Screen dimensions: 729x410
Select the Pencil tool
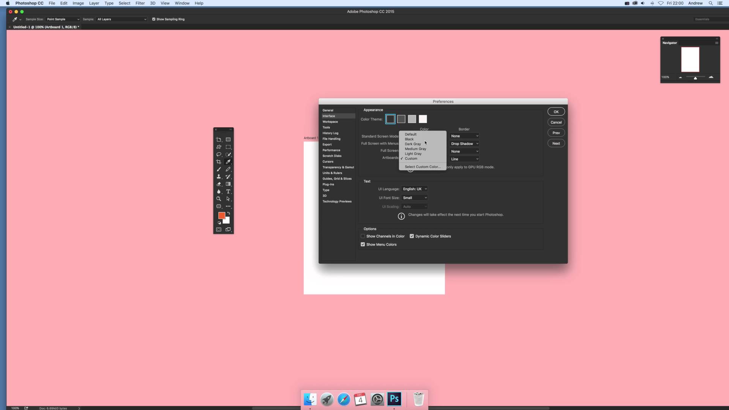[228, 169]
